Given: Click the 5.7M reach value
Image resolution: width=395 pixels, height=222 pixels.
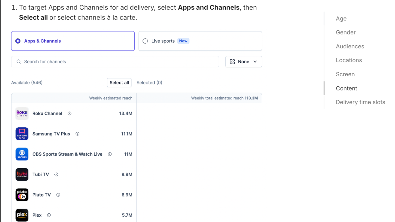Looking at the screenshot, I should [x=127, y=215].
